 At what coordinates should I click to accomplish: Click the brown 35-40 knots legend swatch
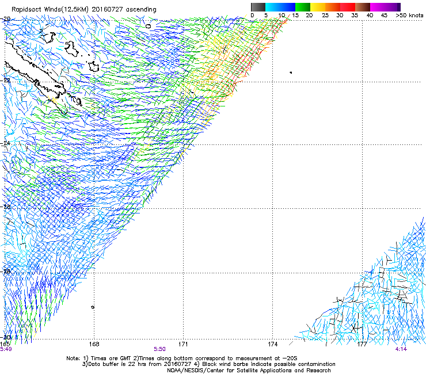(363, 7)
